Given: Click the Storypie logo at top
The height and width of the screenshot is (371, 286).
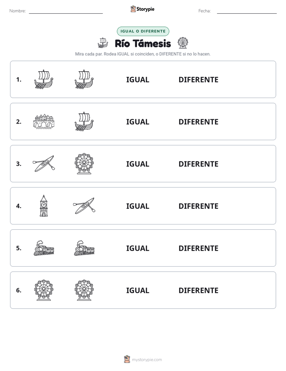Looking at the screenshot, I should tap(142, 9).
